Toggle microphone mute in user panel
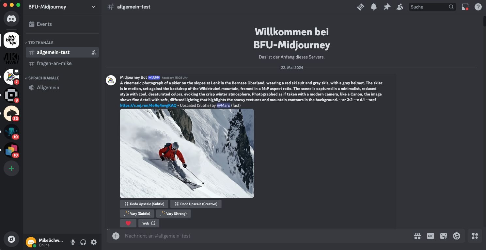The height and width of the screenshot is (250, 486). (73, 242)
